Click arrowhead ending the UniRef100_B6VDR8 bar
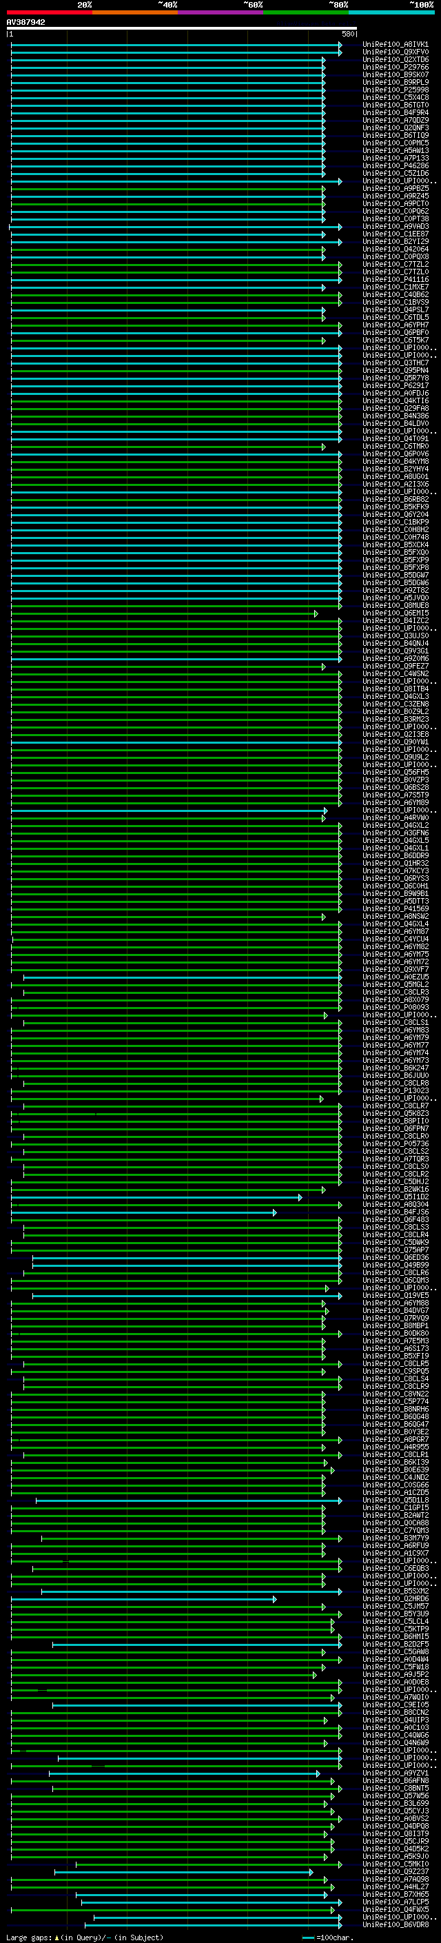Viewport: 441px width, 1943px height. click(x=340, y=1924)
